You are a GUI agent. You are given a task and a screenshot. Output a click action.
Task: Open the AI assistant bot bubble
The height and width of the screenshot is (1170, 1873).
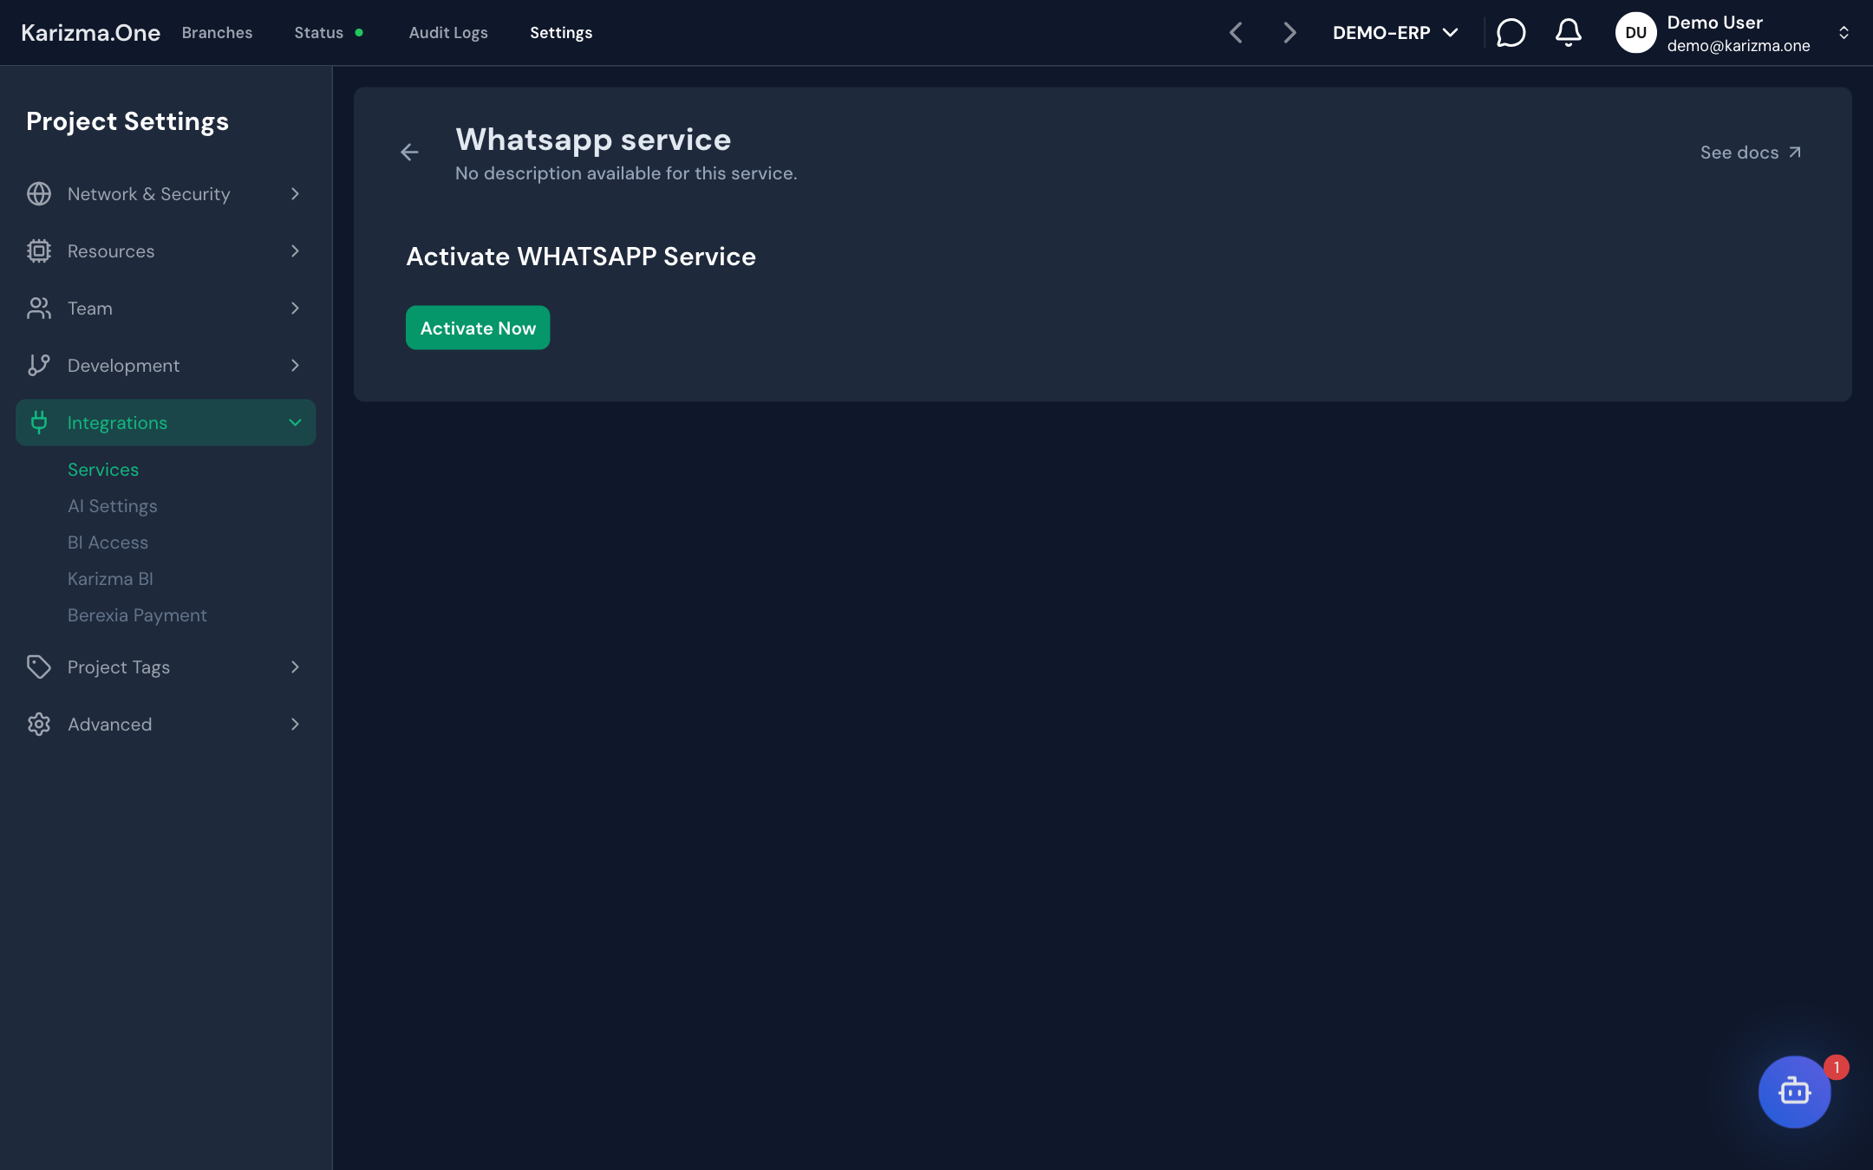click(1794, 1091)
